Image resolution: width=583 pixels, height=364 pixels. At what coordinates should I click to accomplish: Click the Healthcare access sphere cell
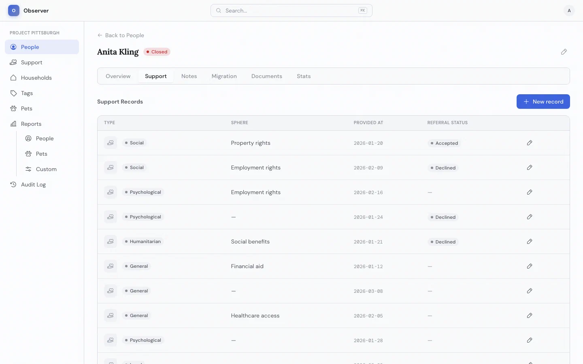255,315
